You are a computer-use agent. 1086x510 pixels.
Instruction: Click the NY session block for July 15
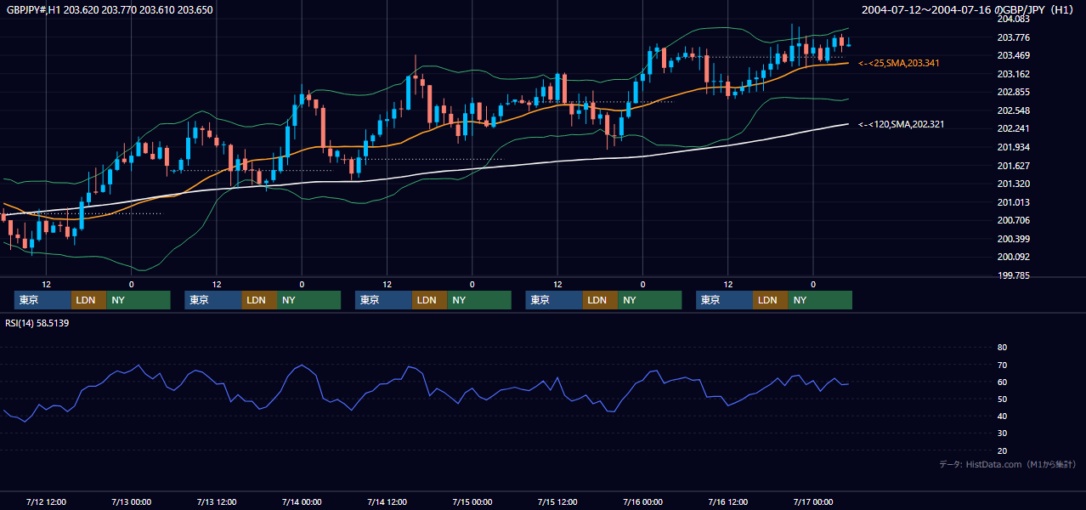[650, 300]
